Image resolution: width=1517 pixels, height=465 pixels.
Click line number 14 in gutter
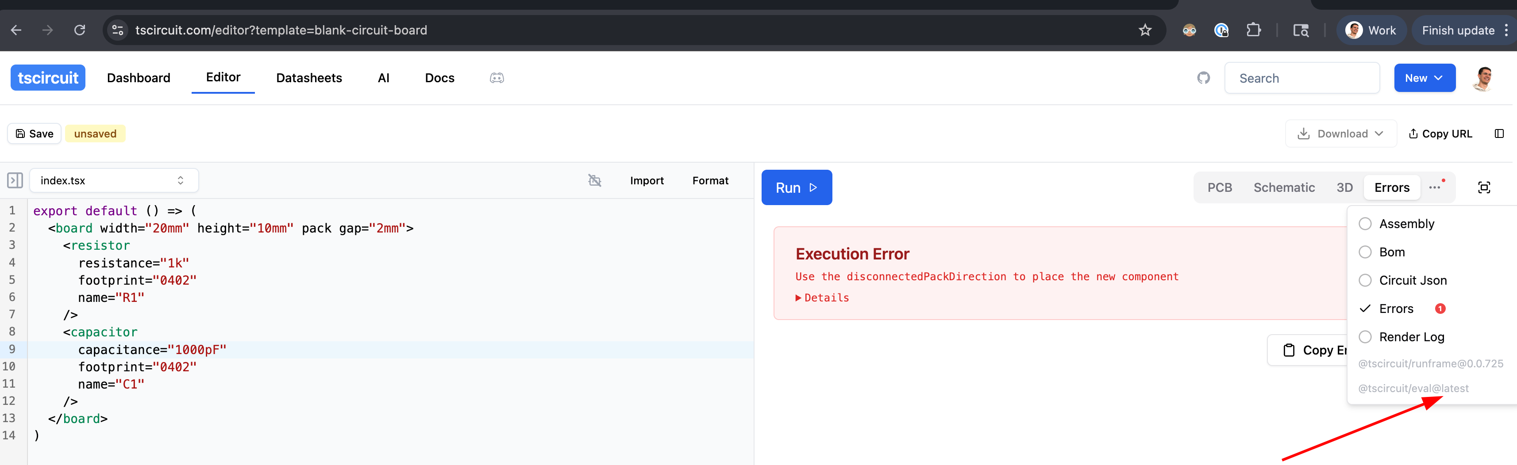pos(9,436)
